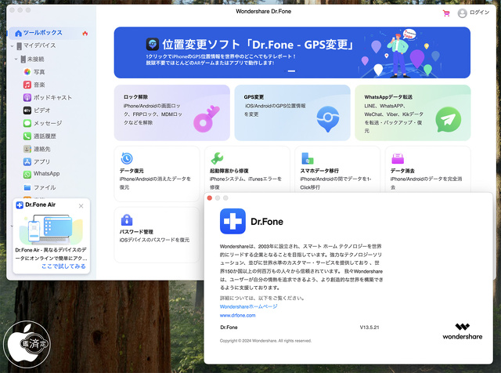Click the GPS app icon in blue banner
Screen dimensions: 501x373
pyautogui.click(x=153, y=45)
